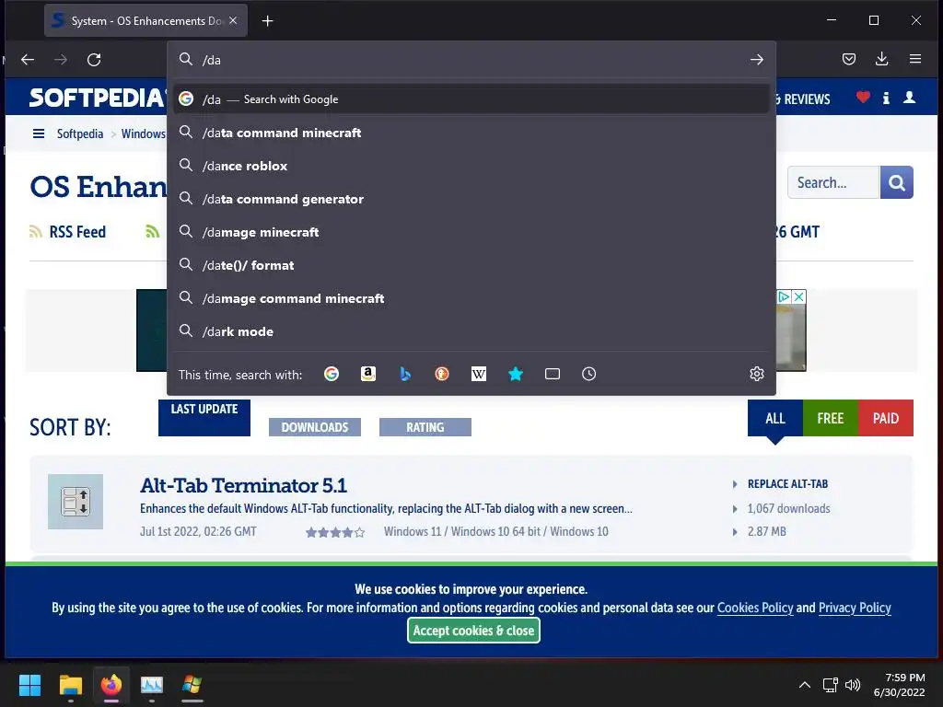This screenshot has width=943, height=707.
Task: Click the red heart icon in header
Action: (x=863, y=97)
